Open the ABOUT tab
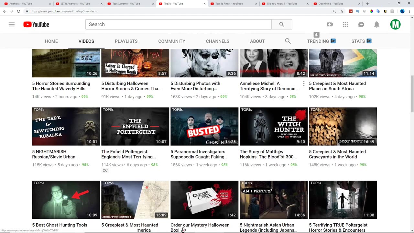Viewport: 414px width, 233px height. 257,41
